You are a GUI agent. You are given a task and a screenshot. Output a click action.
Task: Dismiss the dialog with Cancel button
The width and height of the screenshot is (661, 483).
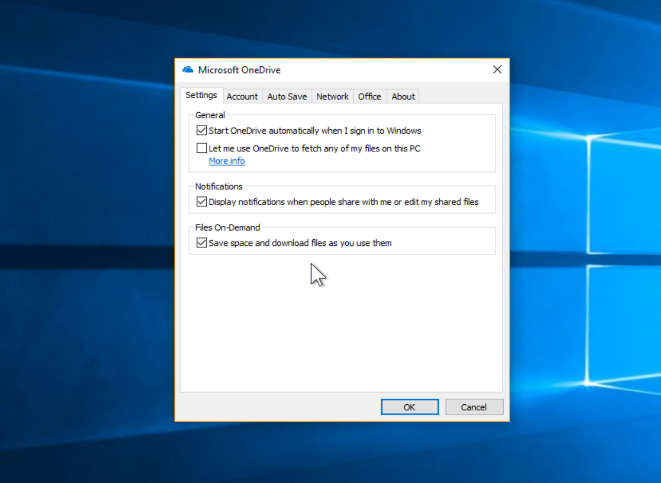pyautogui.click(x=474, y=407)
